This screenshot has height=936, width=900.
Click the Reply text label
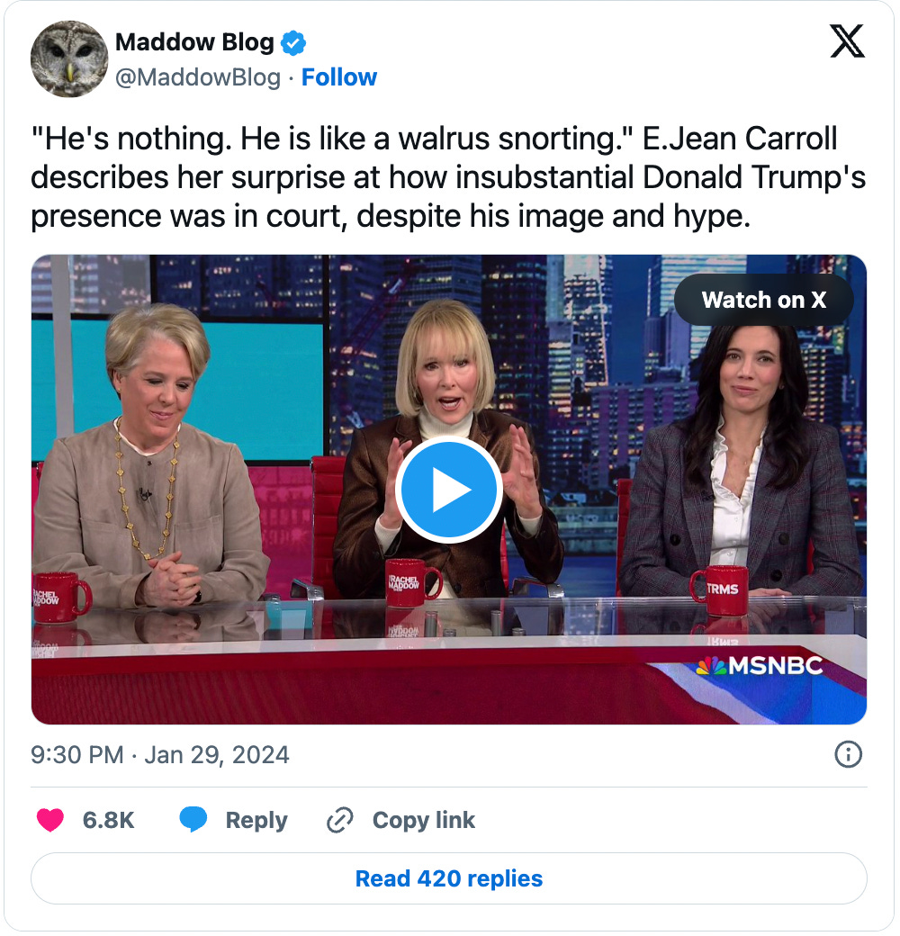click(256, 821)
